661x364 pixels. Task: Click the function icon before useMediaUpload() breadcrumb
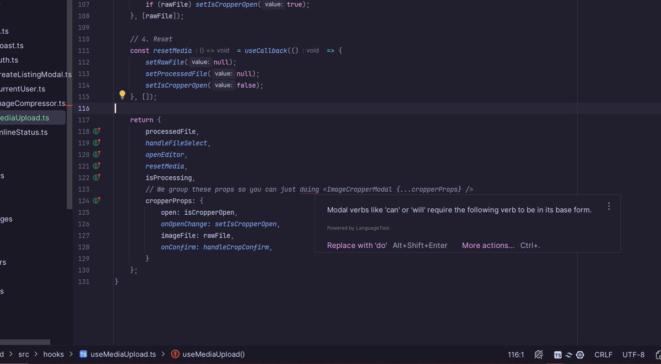(175, 354)
